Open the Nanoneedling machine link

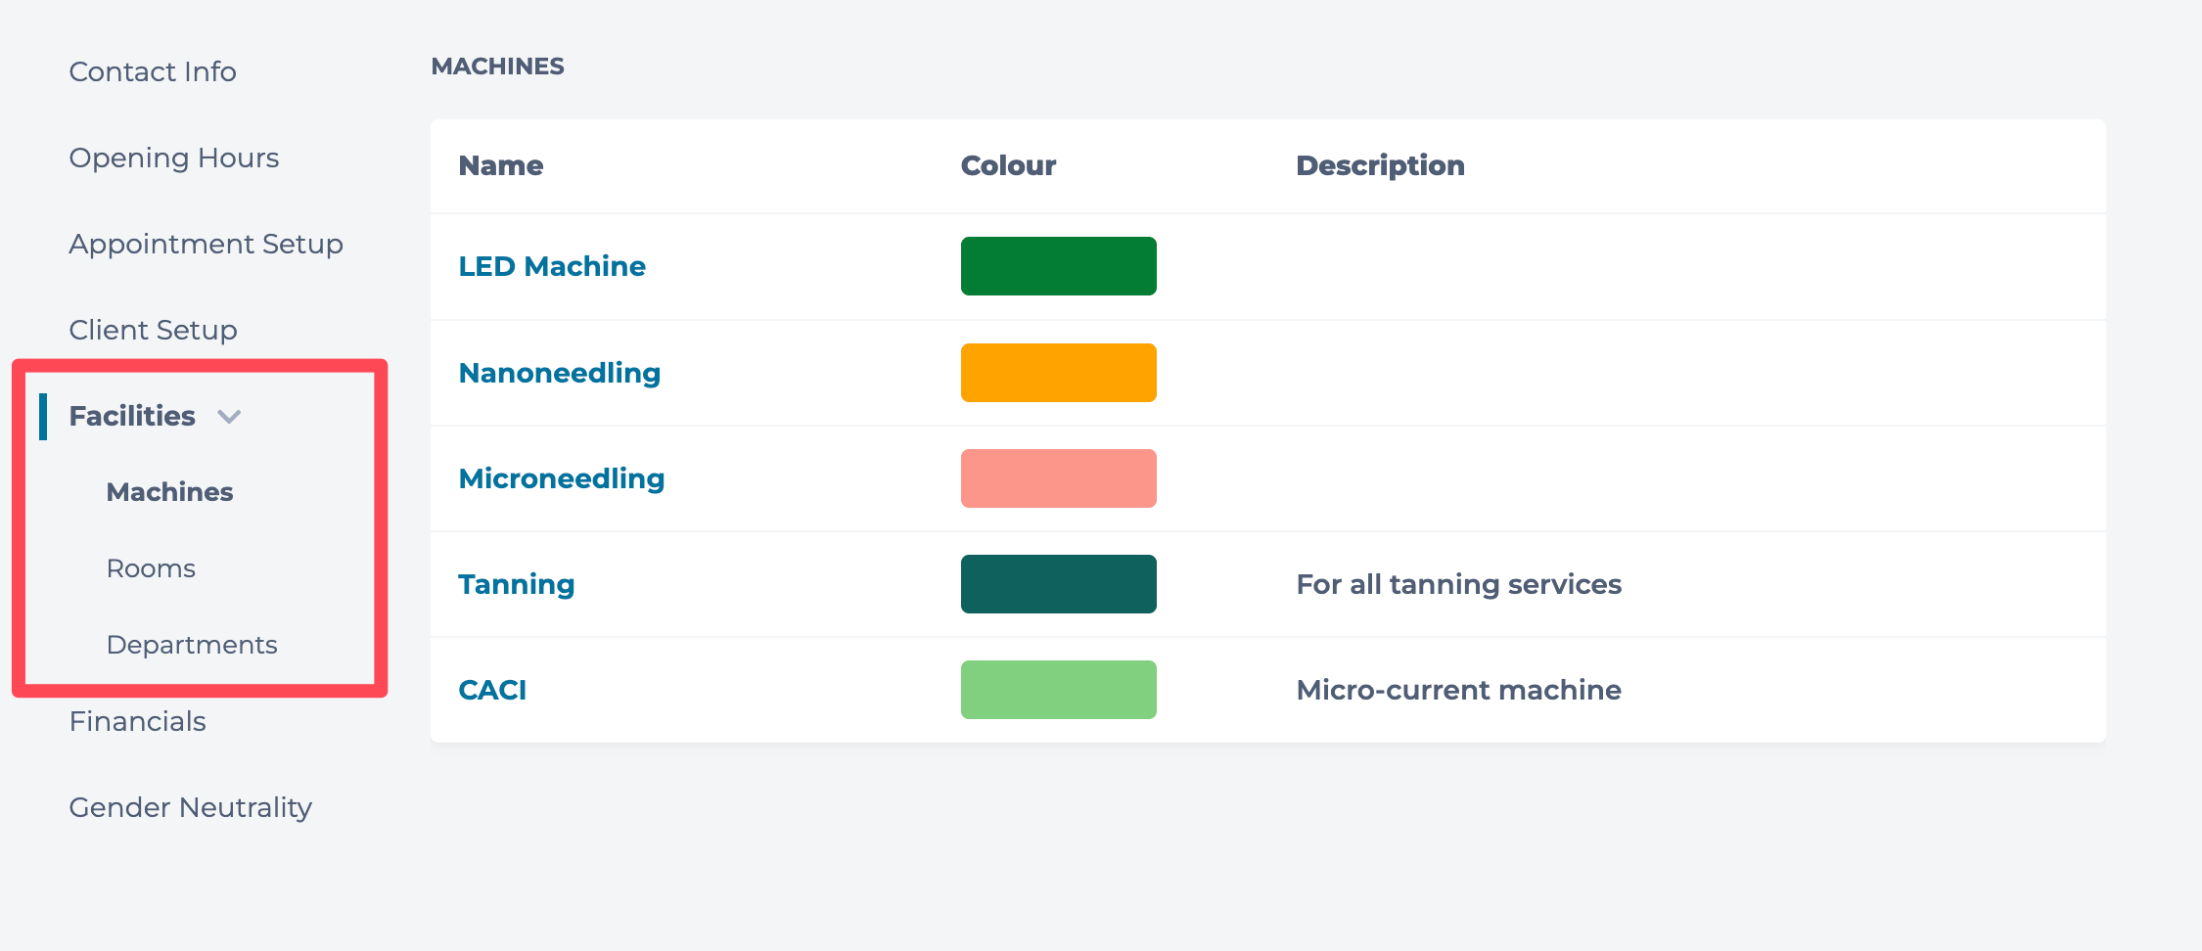559,373
